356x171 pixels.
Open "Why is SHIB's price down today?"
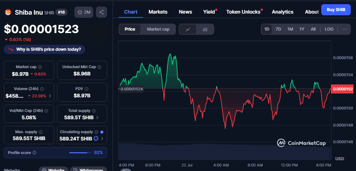[x=44, y=49]
